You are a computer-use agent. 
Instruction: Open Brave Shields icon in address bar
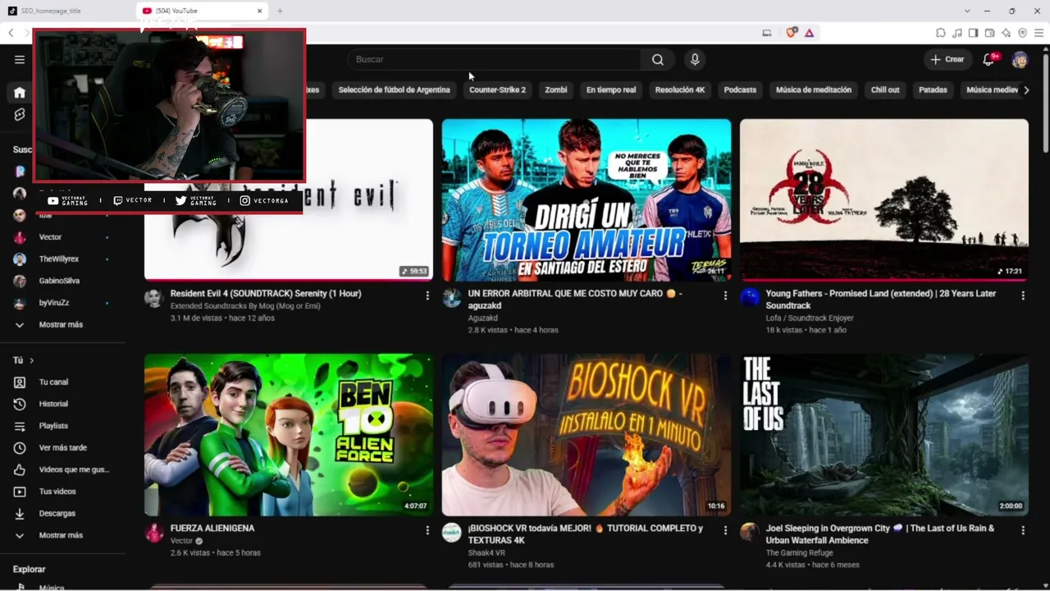click(792, 33)
